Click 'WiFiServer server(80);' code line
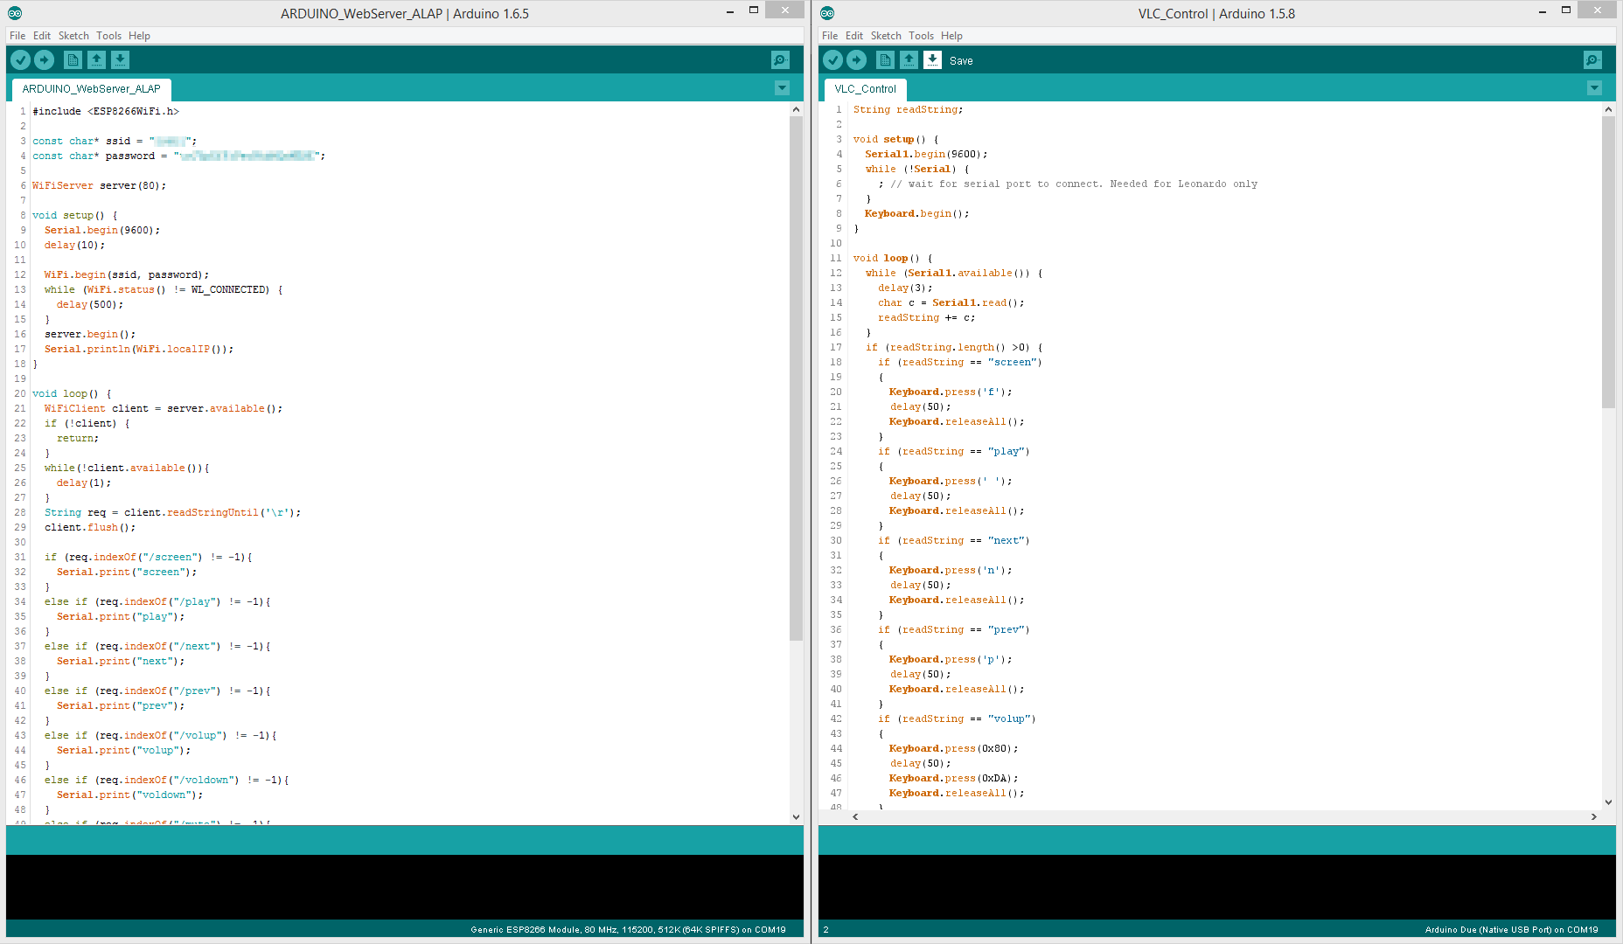The image size is (1623, 944). pos(99,186)
